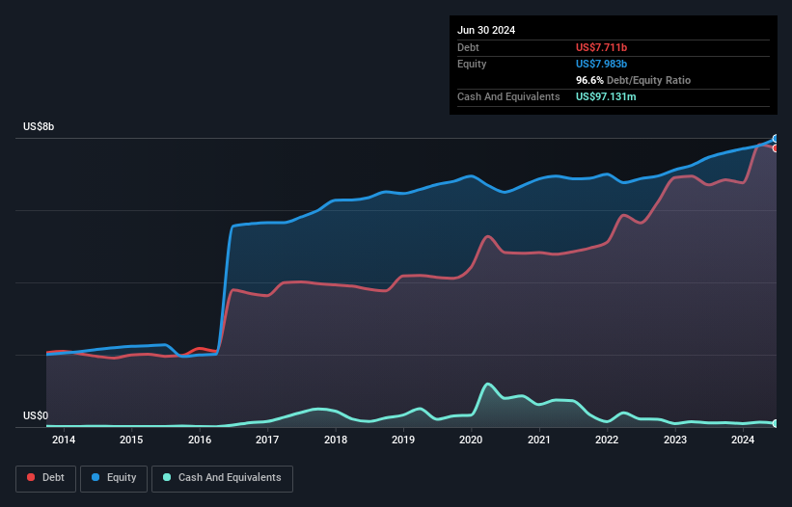Click the 96.6% Debt/Equity Ratio text

pyautogui.click(x=633, y=80)
